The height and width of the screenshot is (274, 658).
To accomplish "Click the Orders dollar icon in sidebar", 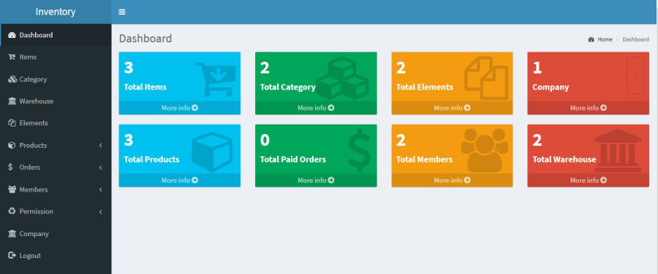I will click(11, 168).
